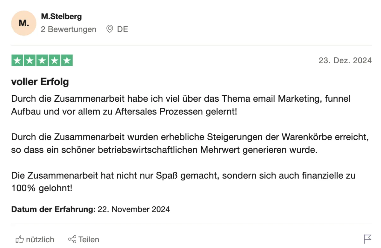The height and width of the screenshot is (248, 381).
Task: Open the review titled voller Erfolg
Action: tap(40, 82)
